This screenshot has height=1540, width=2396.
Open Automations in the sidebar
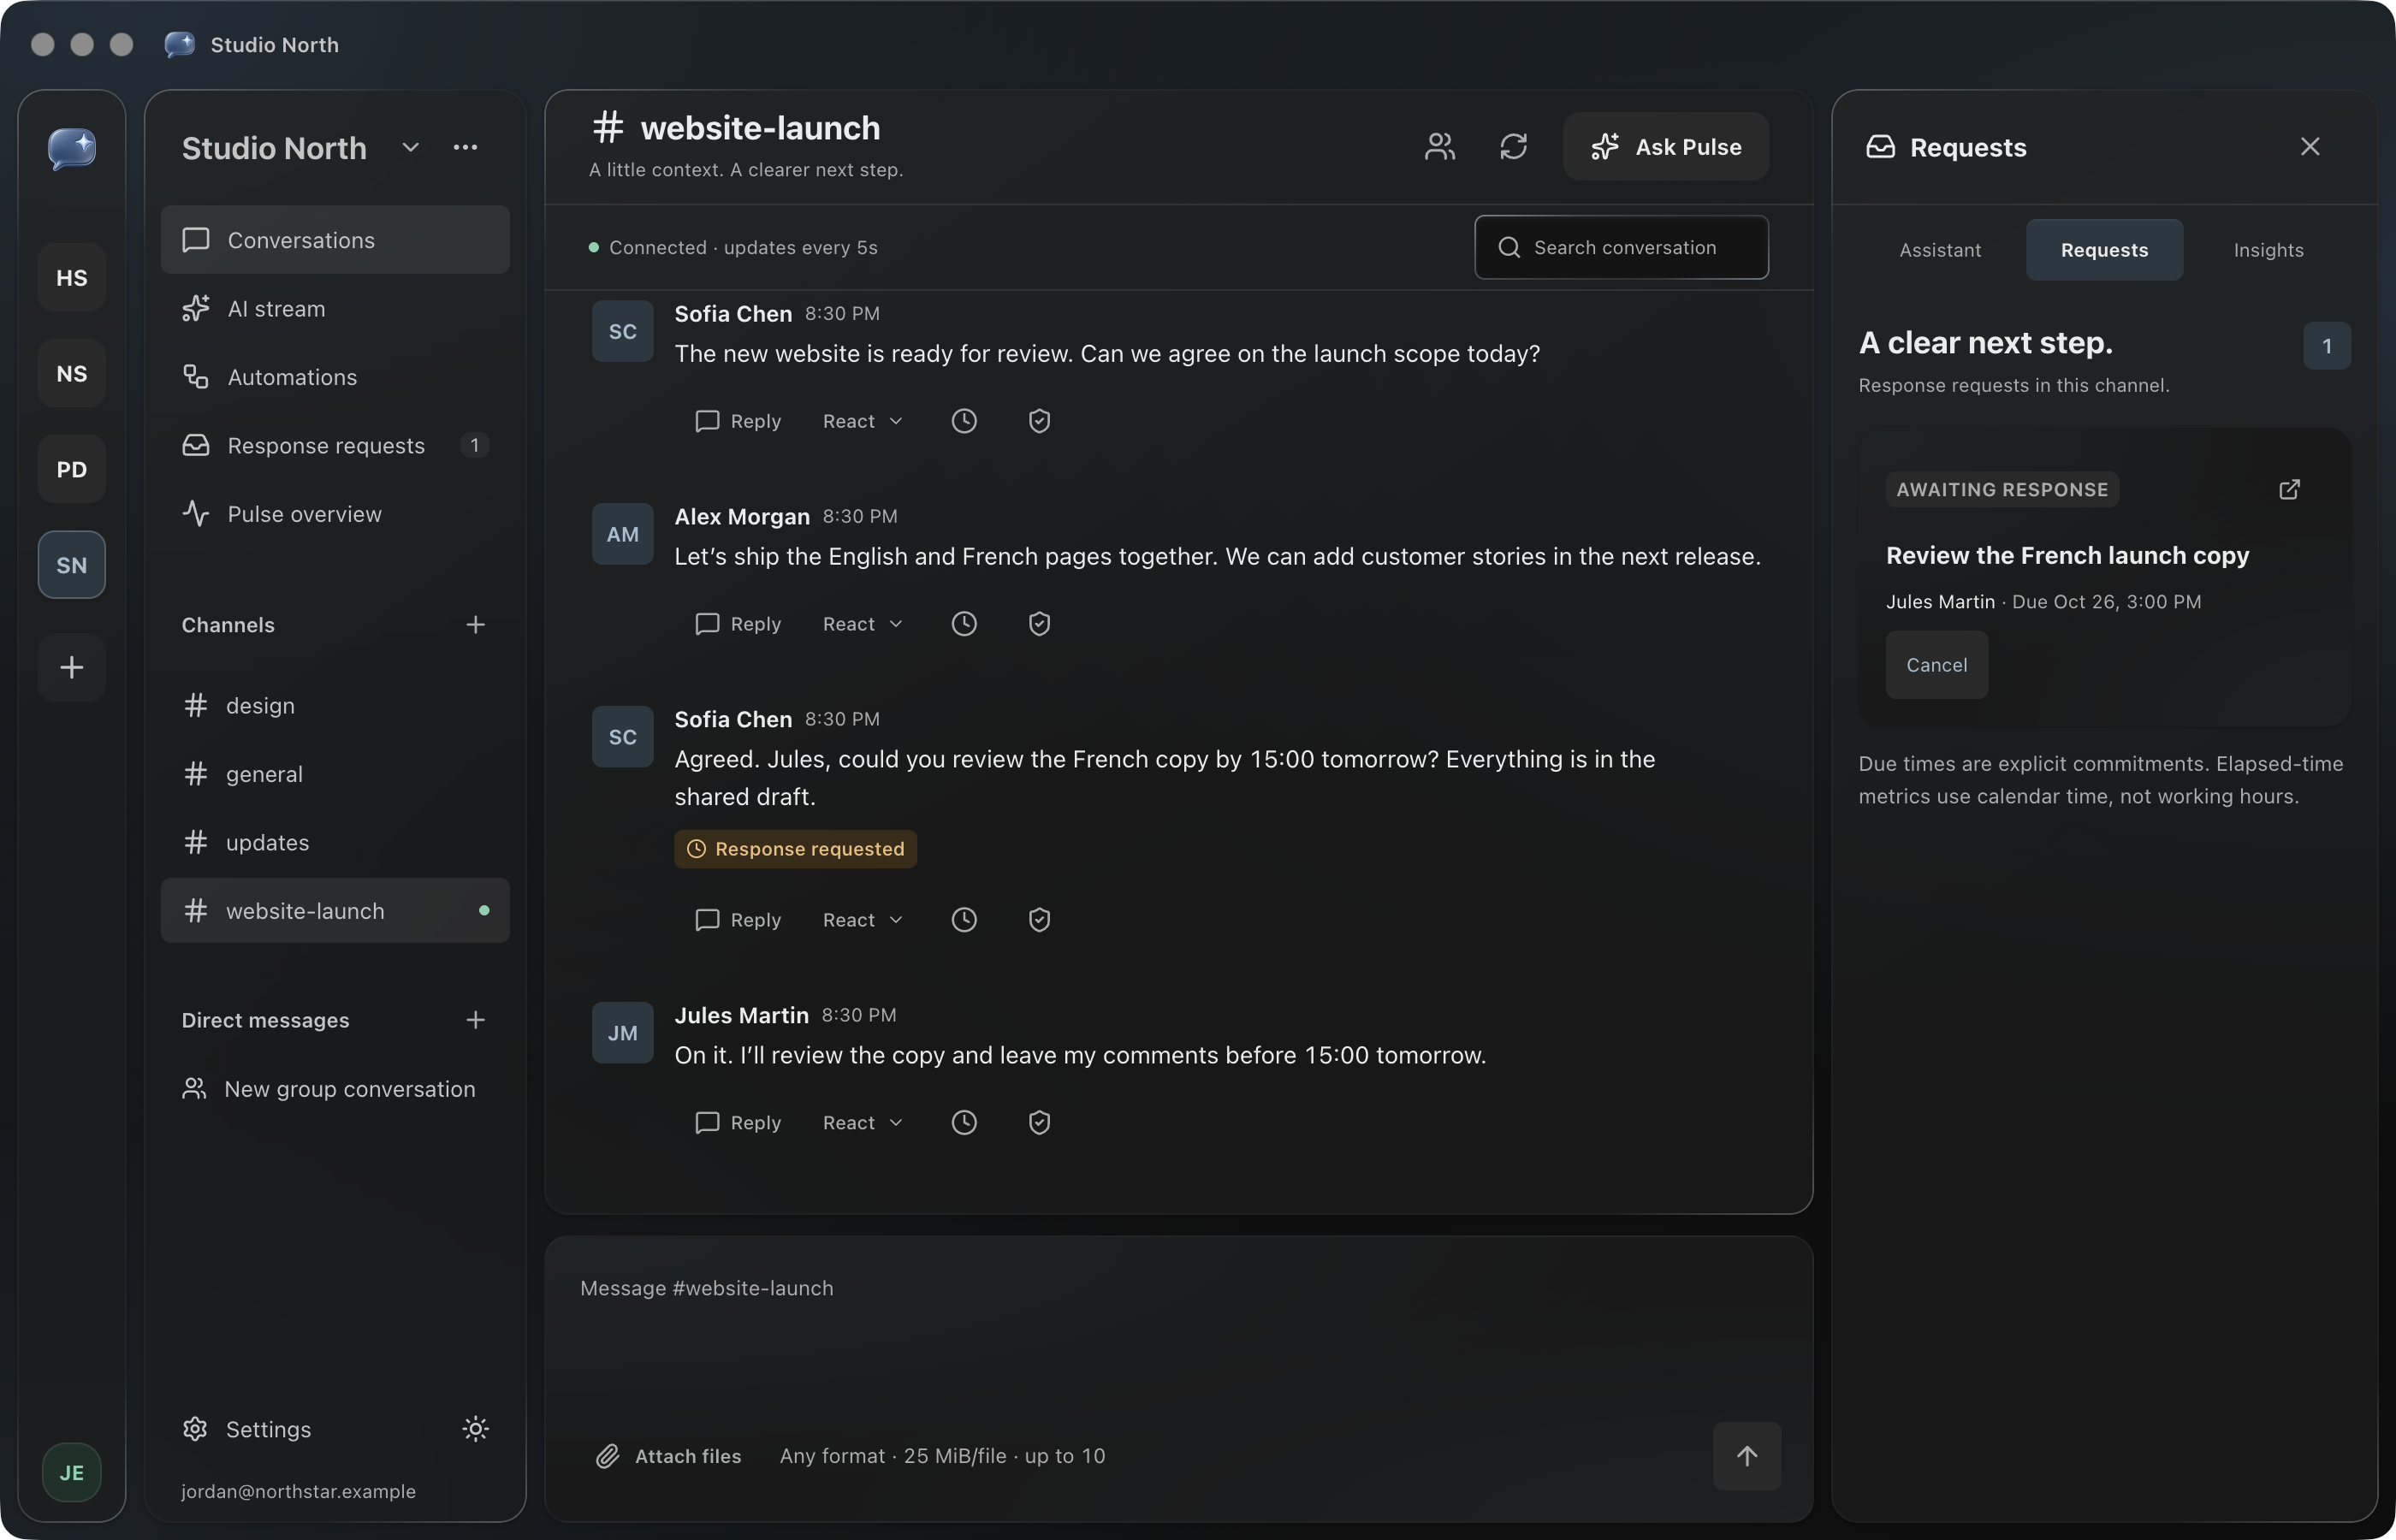click(335, 377)
